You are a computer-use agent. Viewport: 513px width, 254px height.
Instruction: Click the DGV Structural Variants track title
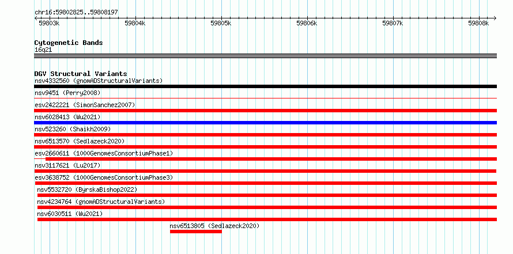click(81, 74)
